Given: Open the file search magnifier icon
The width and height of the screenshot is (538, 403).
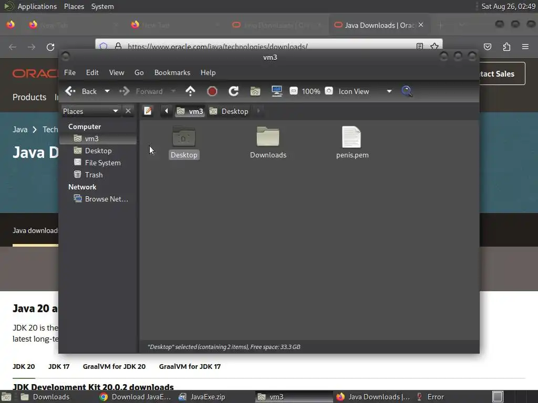Looking at the screenshot, I should [x=407, y=91].
